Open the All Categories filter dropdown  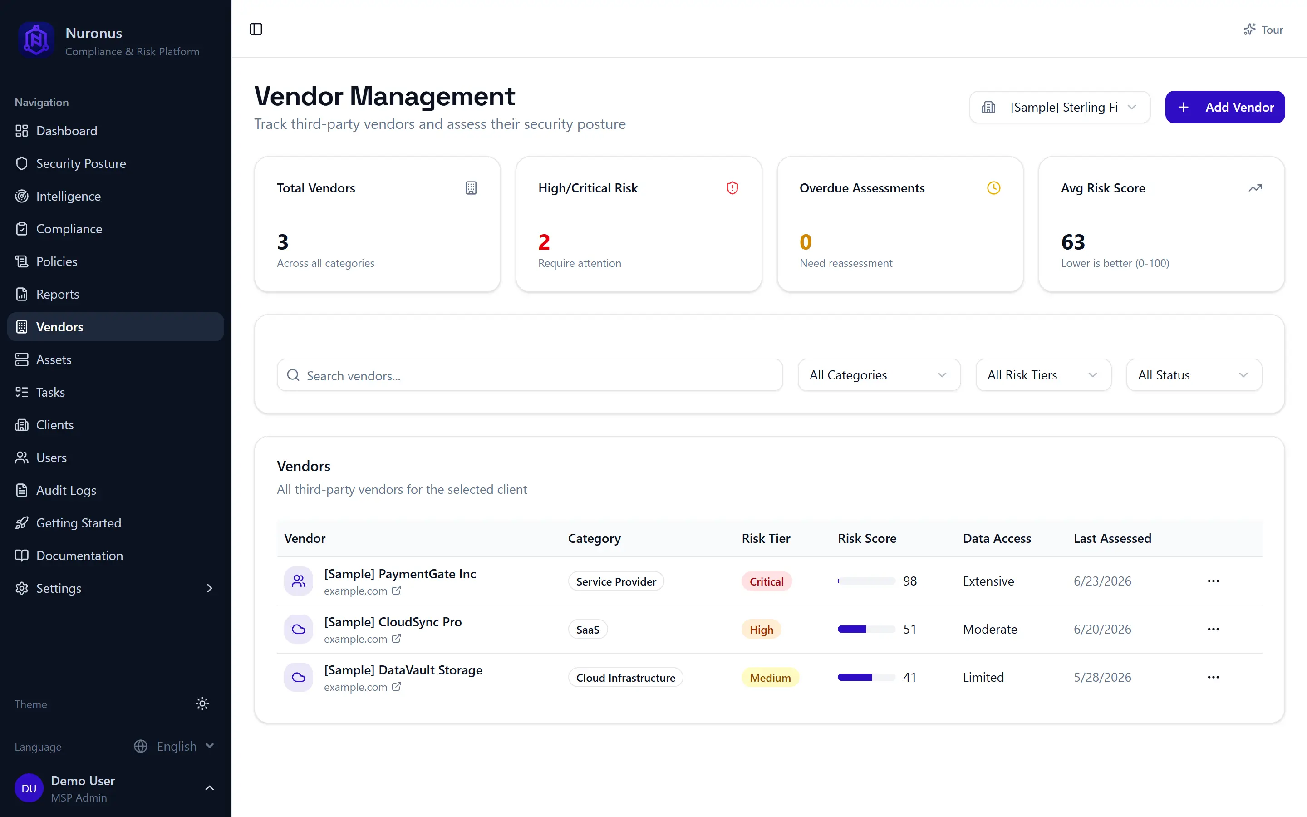(x=879, y=375)
